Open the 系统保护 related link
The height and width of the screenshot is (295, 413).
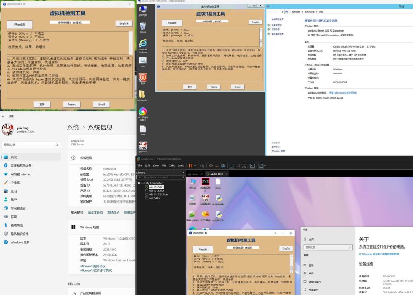[x=113, y=212]
